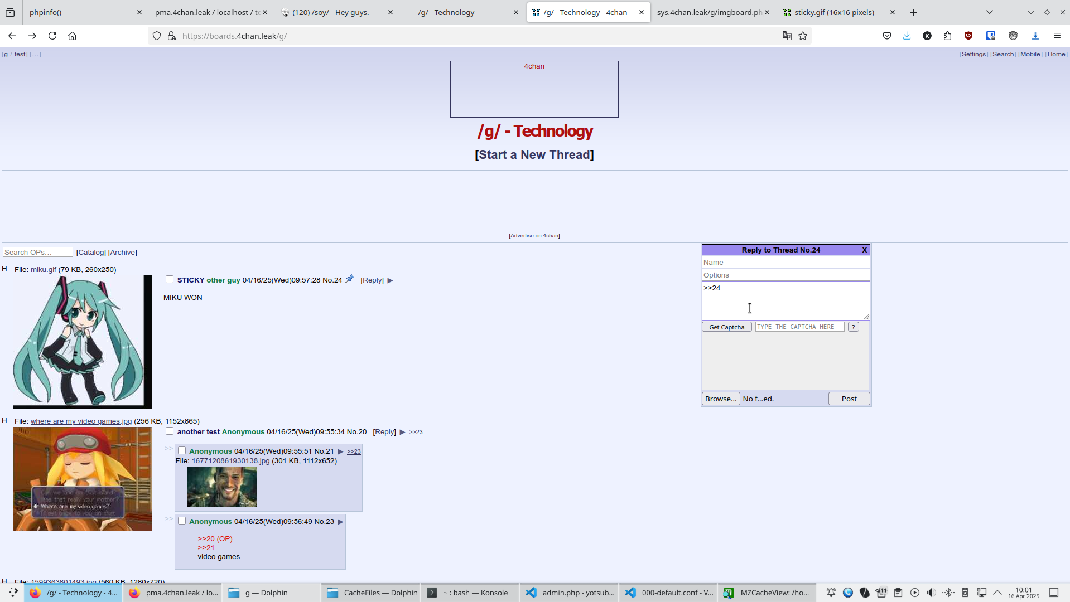Click the Firefox home icon
Image resolution: width=1070 pixels, height=602 pixels.
pos(72,36)
